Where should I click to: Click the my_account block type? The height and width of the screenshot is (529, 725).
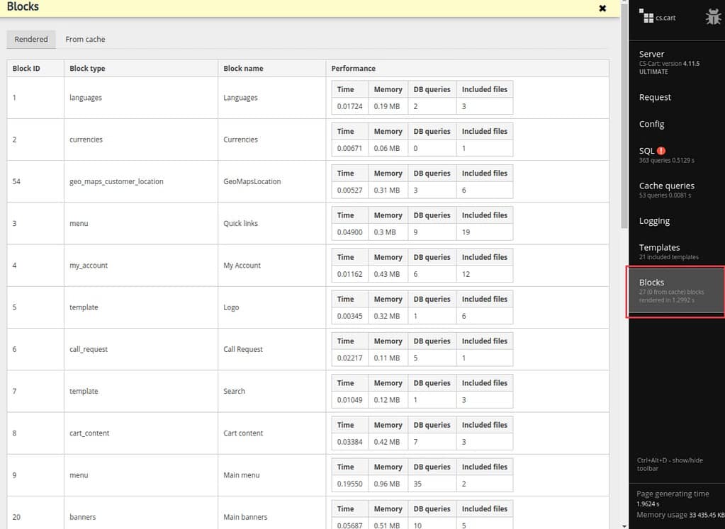tap(89, 266)
